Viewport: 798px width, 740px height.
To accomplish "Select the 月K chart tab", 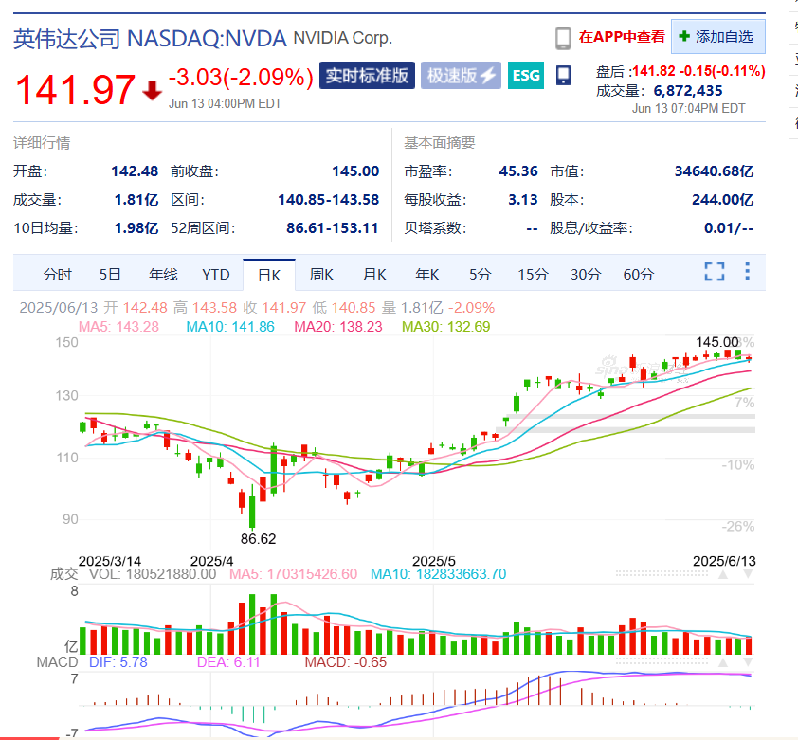I will pos(374,275).
